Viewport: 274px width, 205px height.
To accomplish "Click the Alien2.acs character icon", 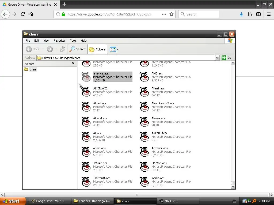I will click(144, 92).
